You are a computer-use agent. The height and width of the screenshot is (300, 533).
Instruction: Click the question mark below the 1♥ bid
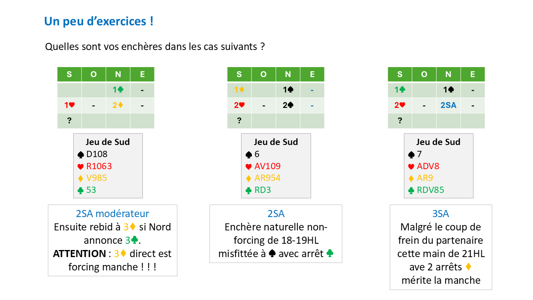[69, 120]
